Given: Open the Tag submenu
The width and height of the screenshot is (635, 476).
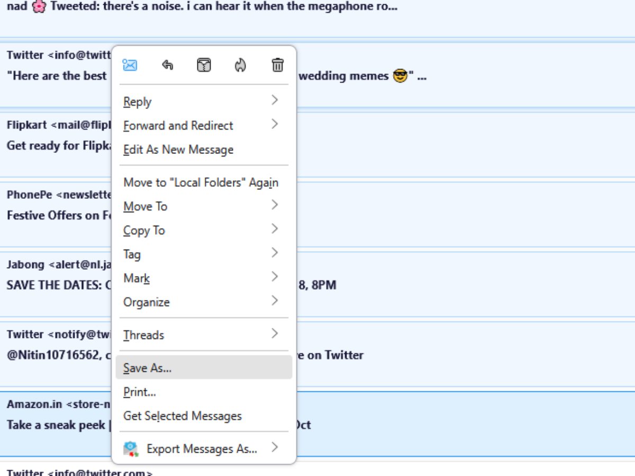Looking at the screenshot, I should click(x=204, y=254).
